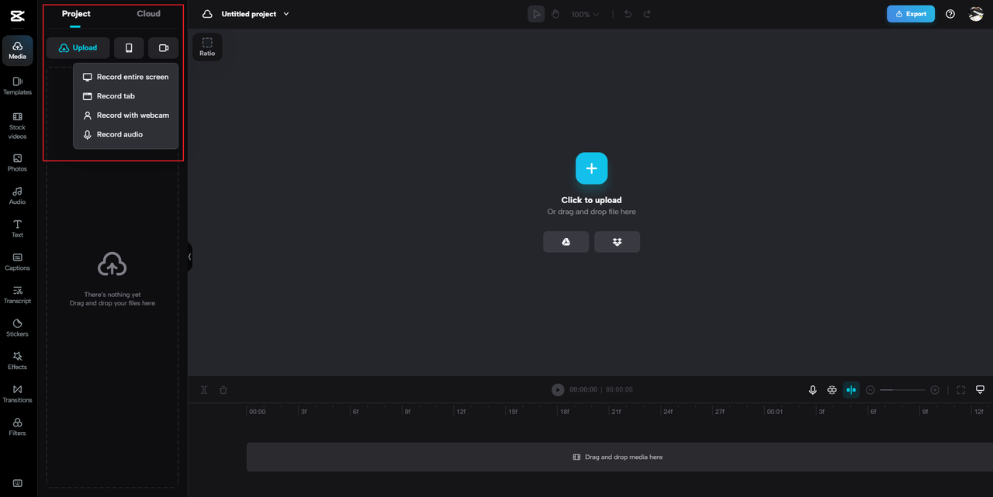Open the Transcript panel
Image resolution: width=993 pixels, height=497 pixels.
pyautogui.click(x=17, y=295)
